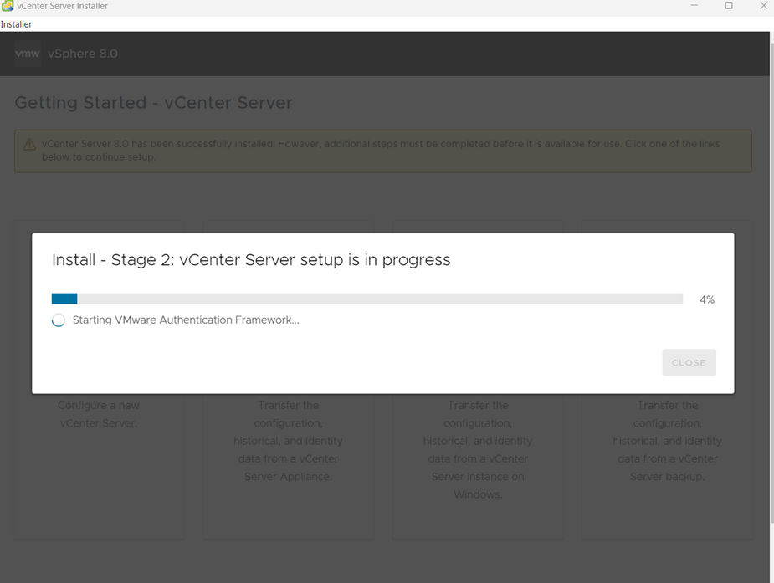Viewport: 774px width, 583px height.
Task: Click the vCenter Server Installer title icon
Action: click(x=8, y=6)
